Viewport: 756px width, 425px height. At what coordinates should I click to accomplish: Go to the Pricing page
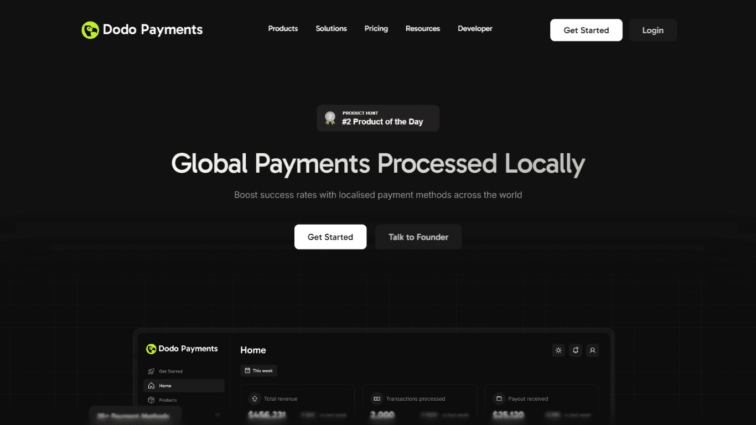(376, 29)
